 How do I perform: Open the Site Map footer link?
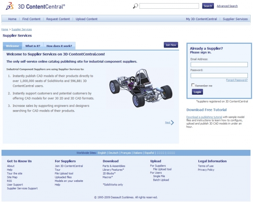(x=12, y=177)
